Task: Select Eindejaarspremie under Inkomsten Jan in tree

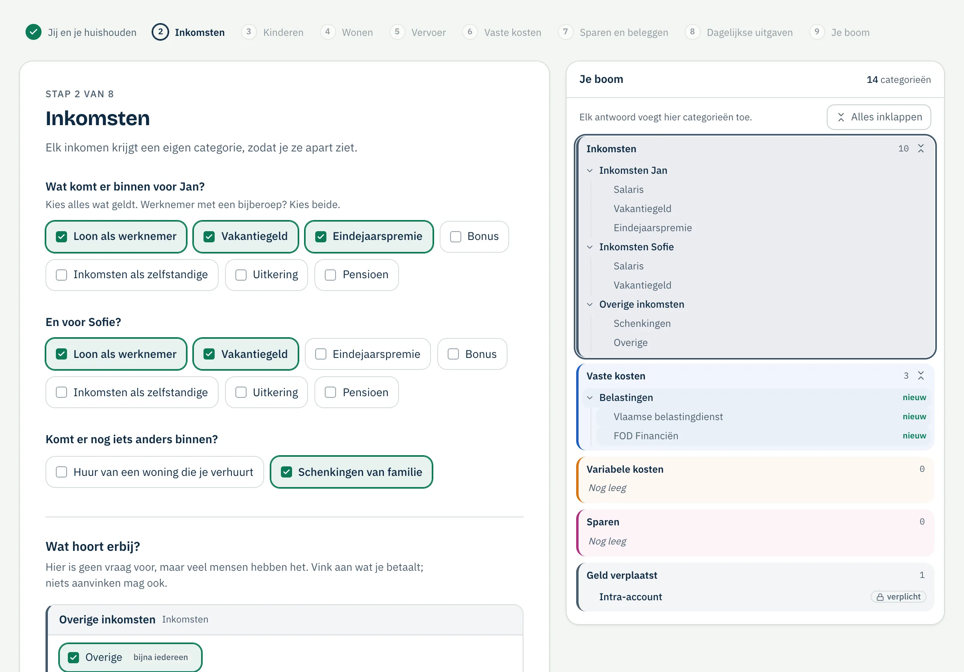Action: [x=652, y=228]
